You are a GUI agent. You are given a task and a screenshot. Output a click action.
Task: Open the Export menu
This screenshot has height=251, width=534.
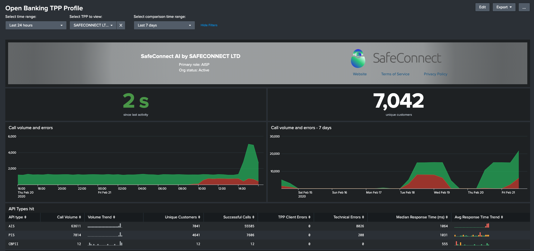[x=504, y=7]
